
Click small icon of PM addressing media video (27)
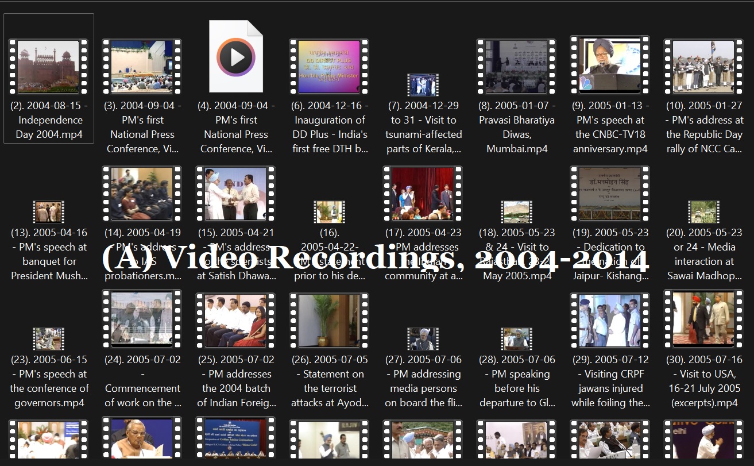(423, 339)
